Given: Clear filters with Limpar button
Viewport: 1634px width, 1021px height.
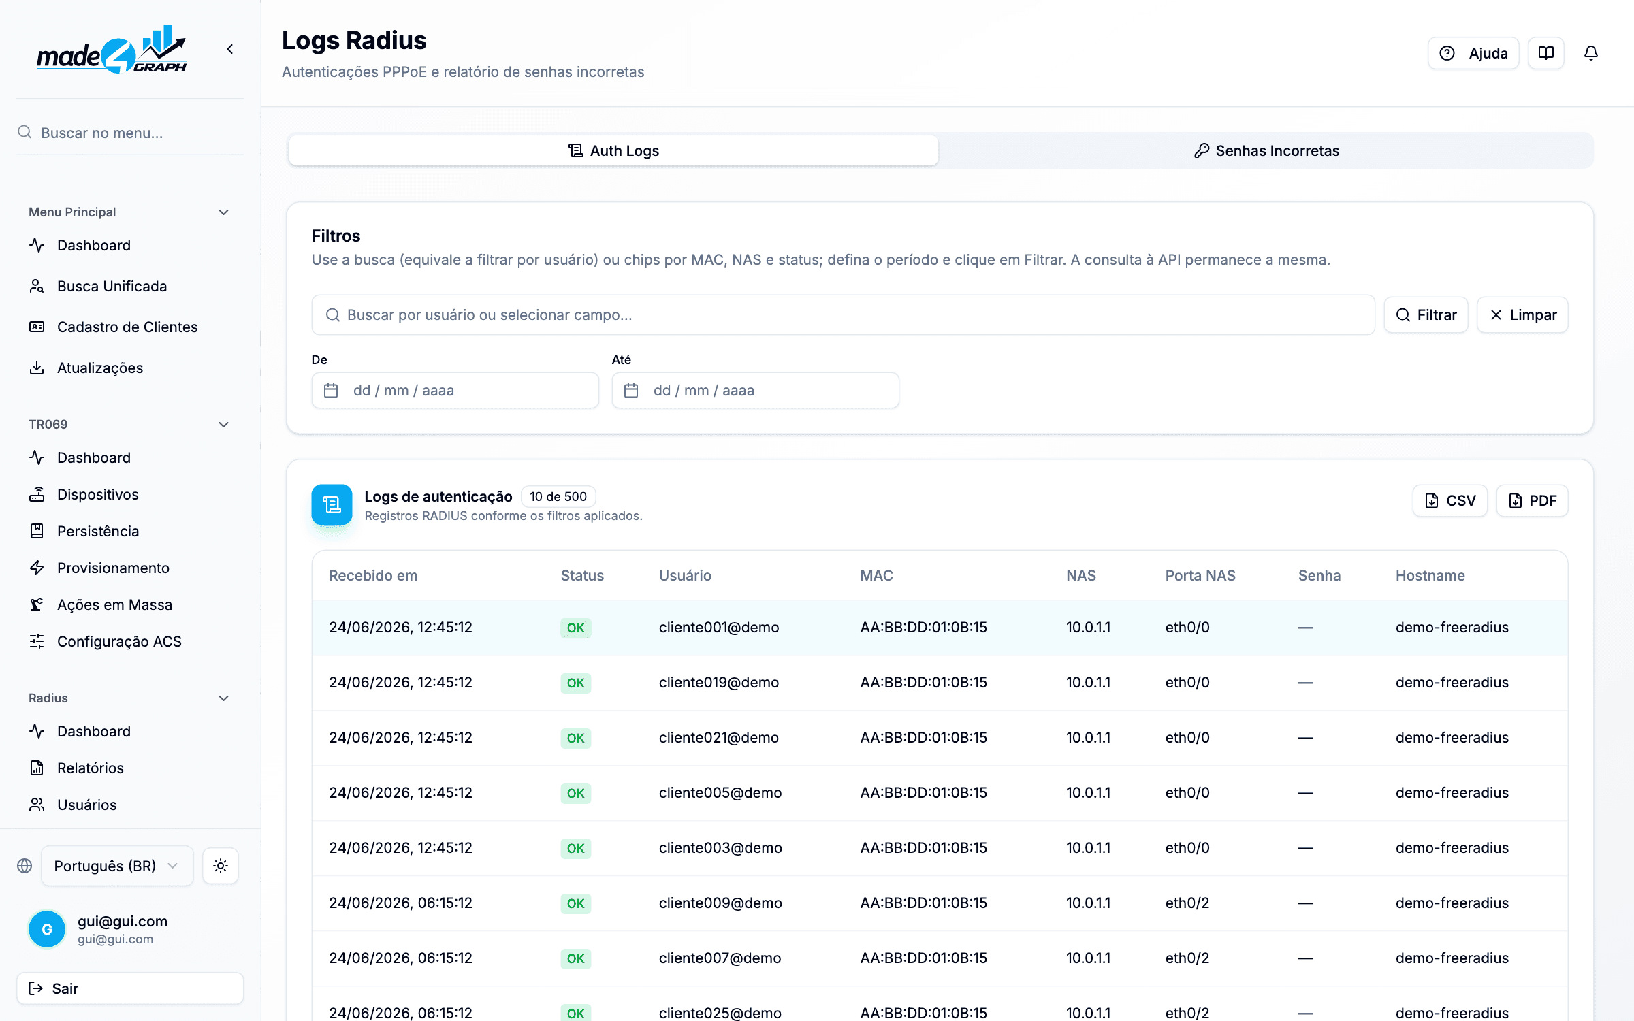Looking at the screenshot, I should tap(1522, 314).
